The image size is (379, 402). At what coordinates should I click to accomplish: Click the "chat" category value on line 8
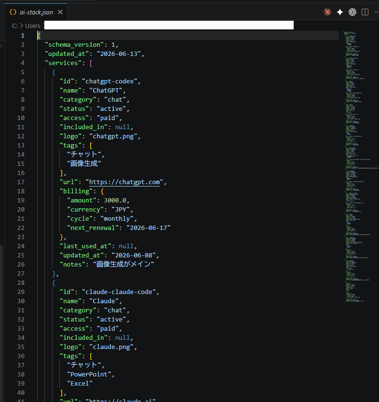(x=115, y=99)
